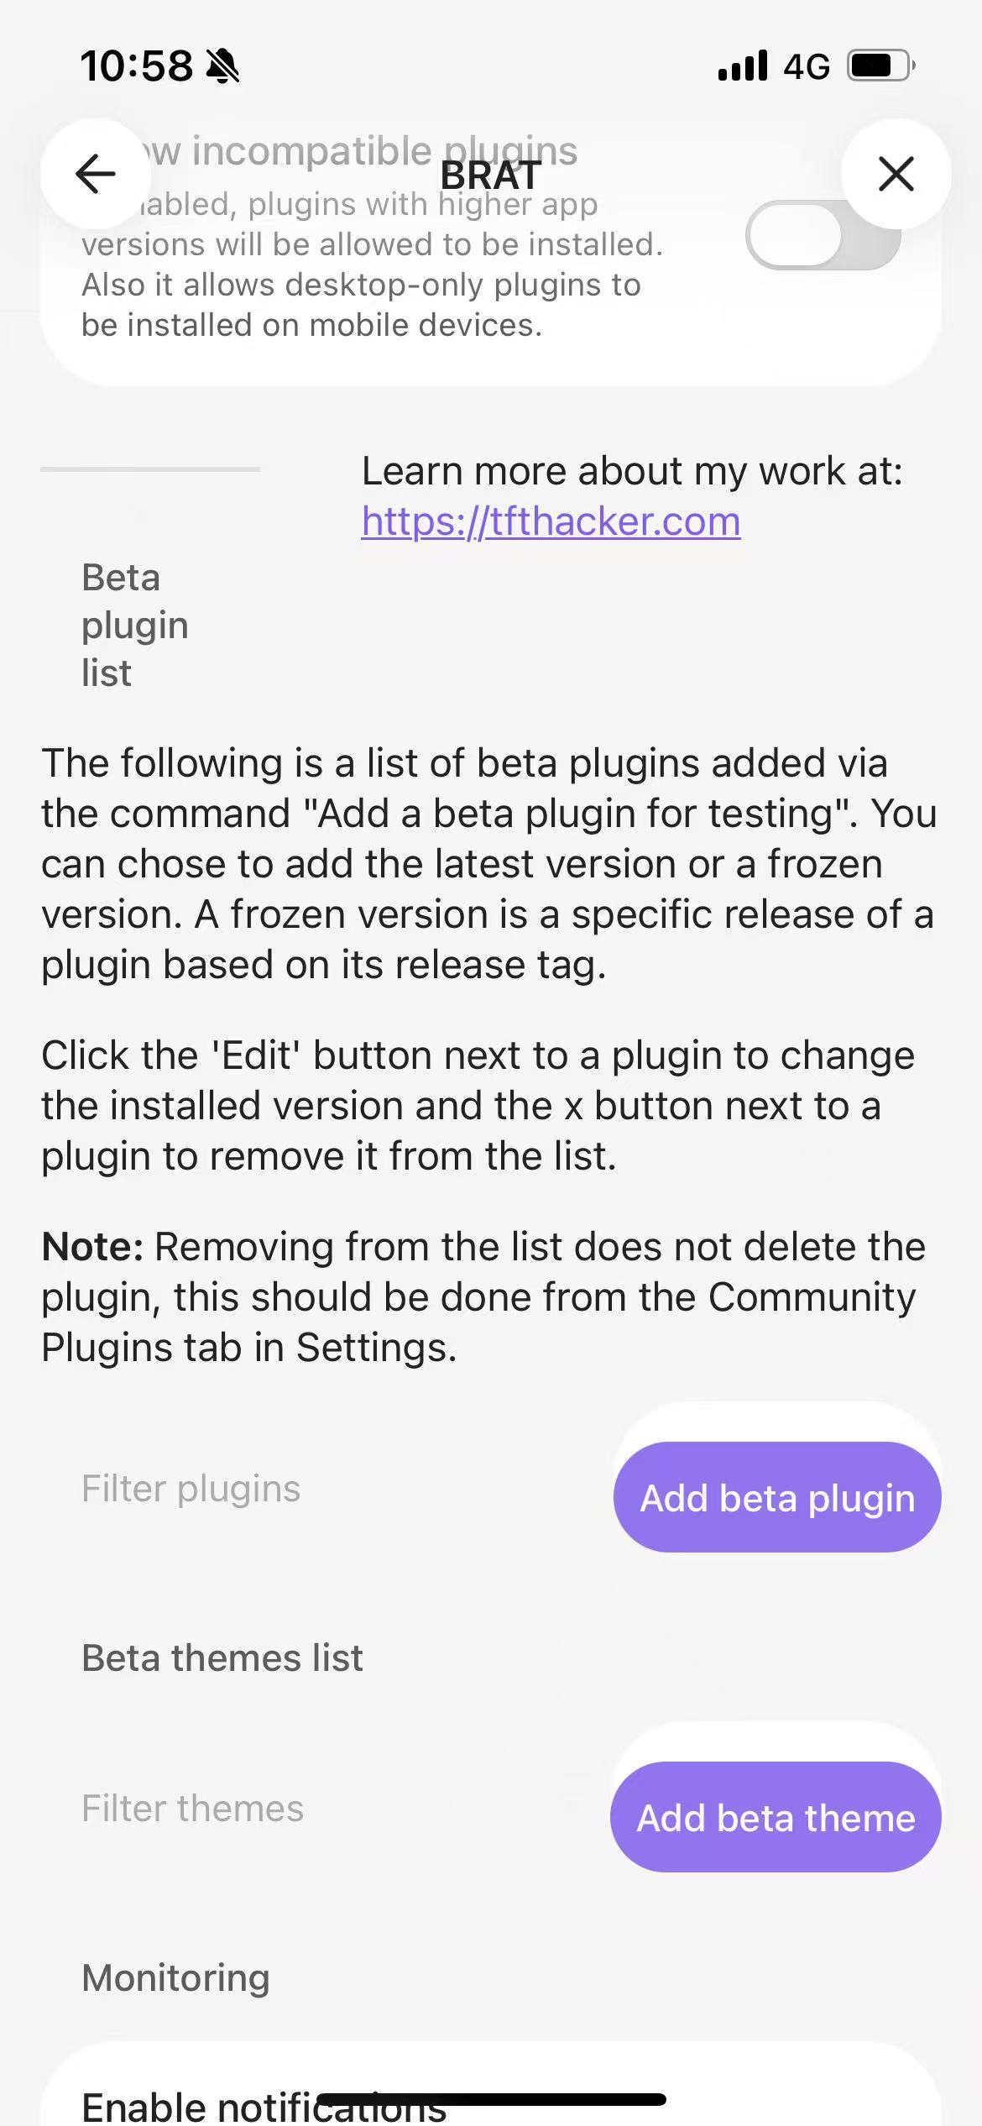
Task: Tap the Add beta plugin button
Action: pos(777,1497)
